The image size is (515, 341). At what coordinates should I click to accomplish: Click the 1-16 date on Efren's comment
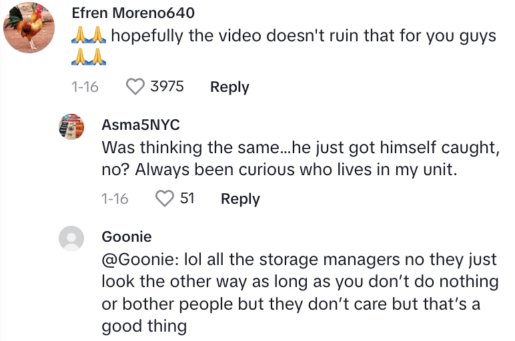pos(85,87)
